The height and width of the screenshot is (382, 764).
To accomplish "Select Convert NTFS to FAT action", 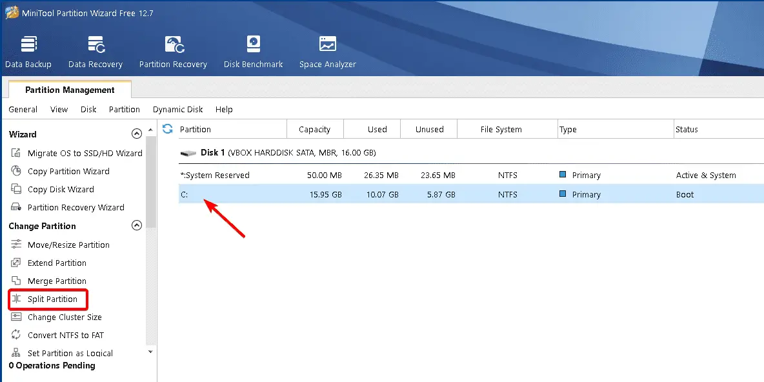I will click(x=66, y=335).
